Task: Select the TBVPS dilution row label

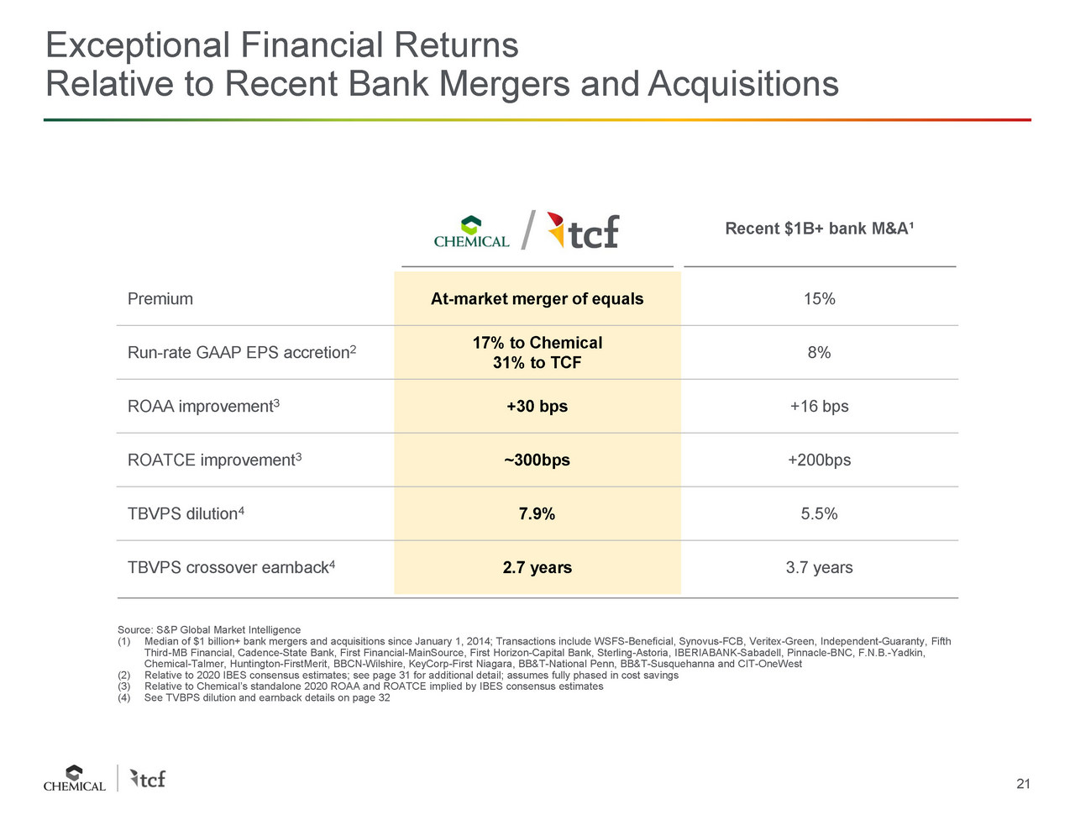Action: 186,513
